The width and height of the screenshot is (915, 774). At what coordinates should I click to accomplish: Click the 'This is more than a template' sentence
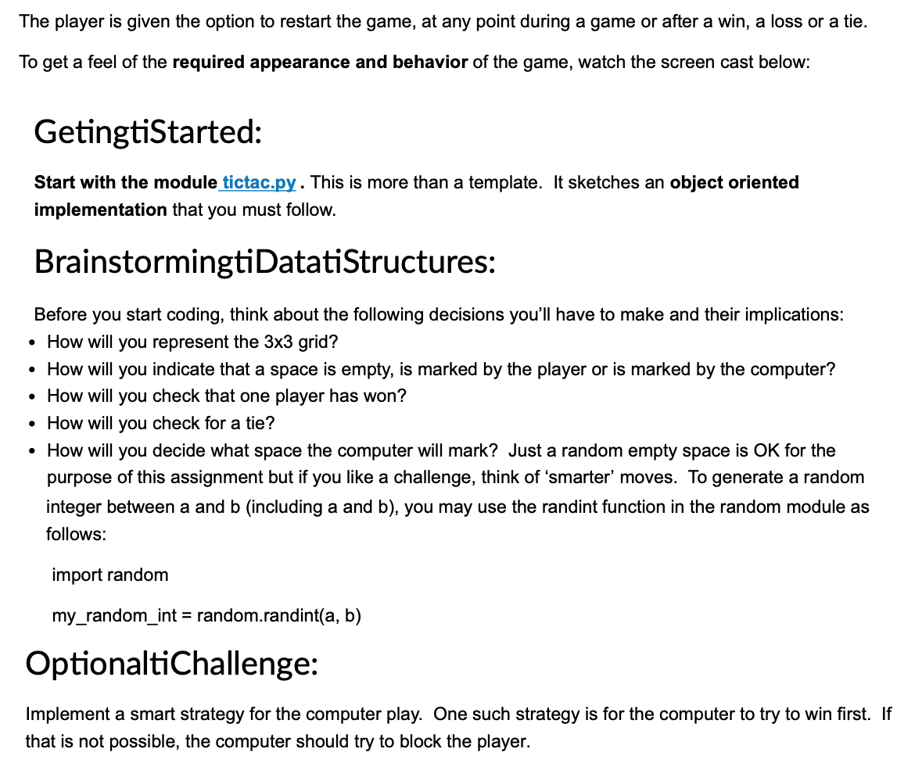pyautogui.click(x=425, y=183)
